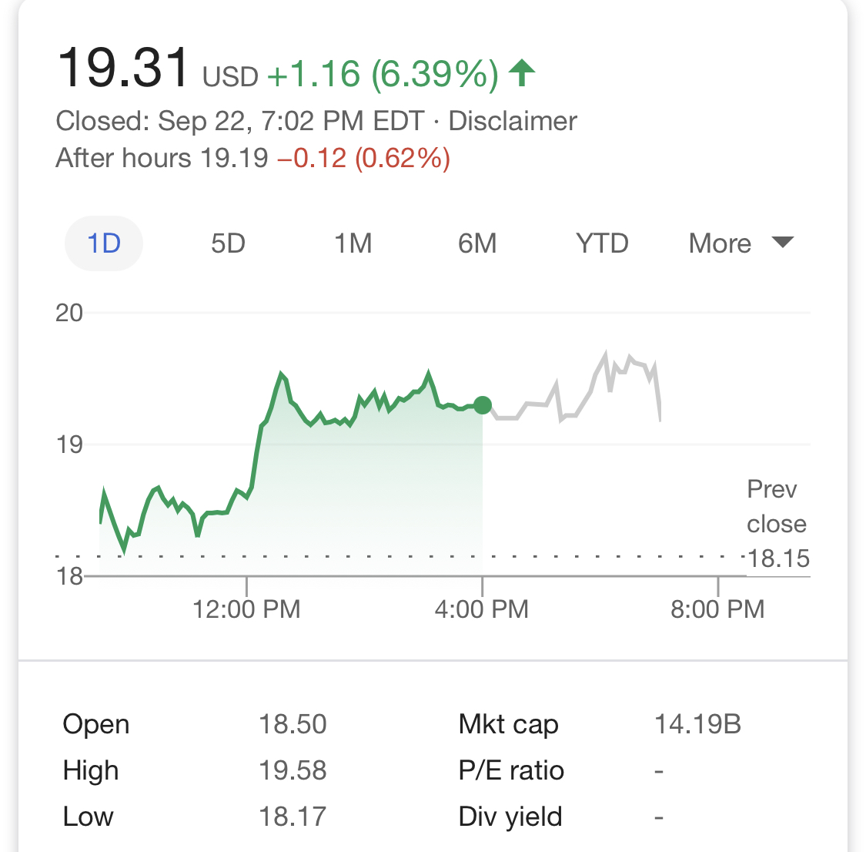The image size is (866, 852).
Task: Click the Mkt cap value 14.19B
Action: tap(695, 723)
